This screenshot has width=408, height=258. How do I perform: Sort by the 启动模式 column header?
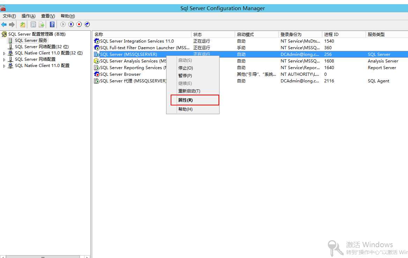point(257,34)
